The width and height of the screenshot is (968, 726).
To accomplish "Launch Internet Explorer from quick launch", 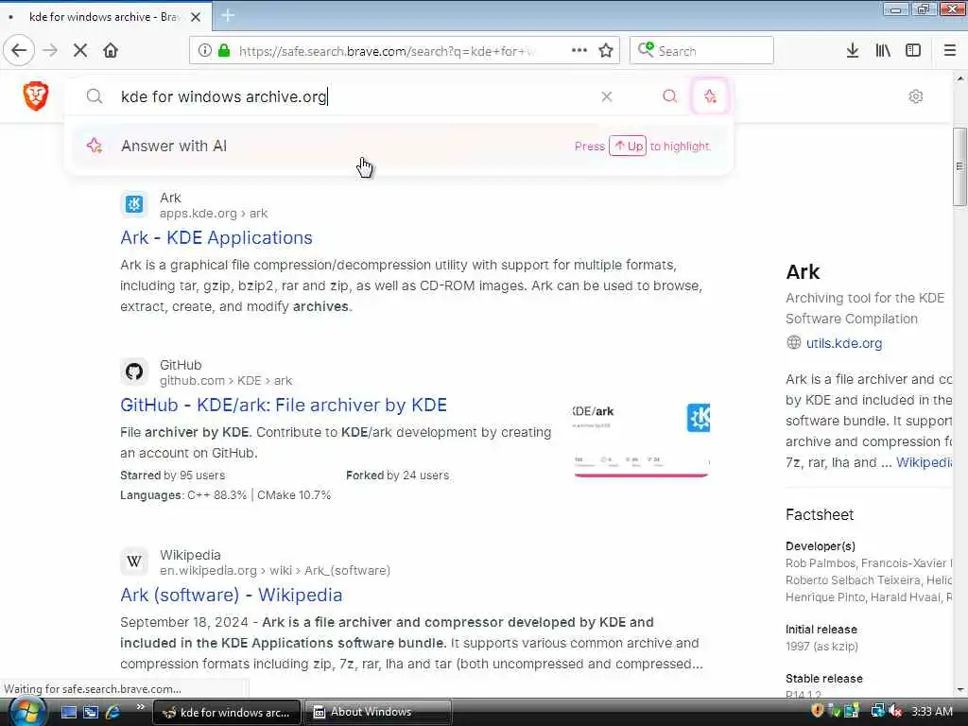I will (112, 712).
